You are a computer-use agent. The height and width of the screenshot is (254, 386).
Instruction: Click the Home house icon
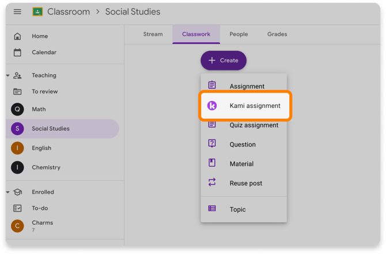(x=17, y=36)
